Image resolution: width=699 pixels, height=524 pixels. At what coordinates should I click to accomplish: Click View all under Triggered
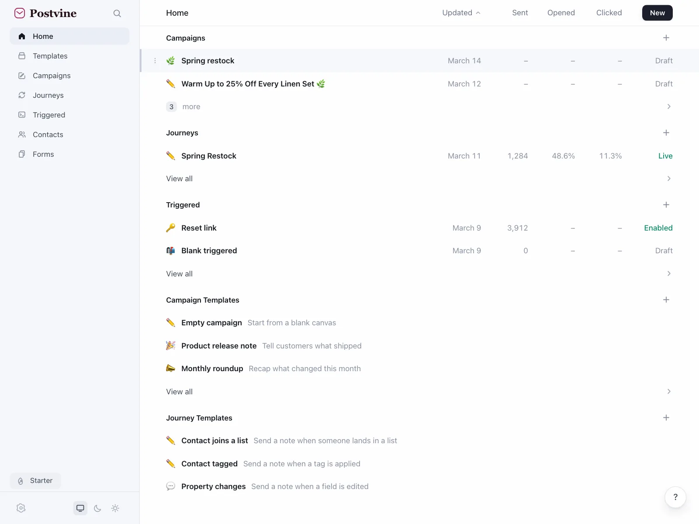(x=179, y=274)
